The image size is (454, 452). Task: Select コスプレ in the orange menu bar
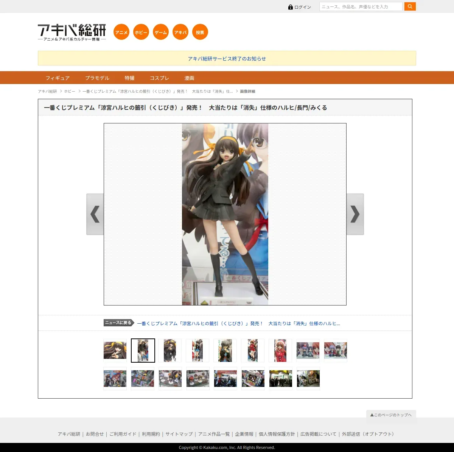(x=159, y=78)
